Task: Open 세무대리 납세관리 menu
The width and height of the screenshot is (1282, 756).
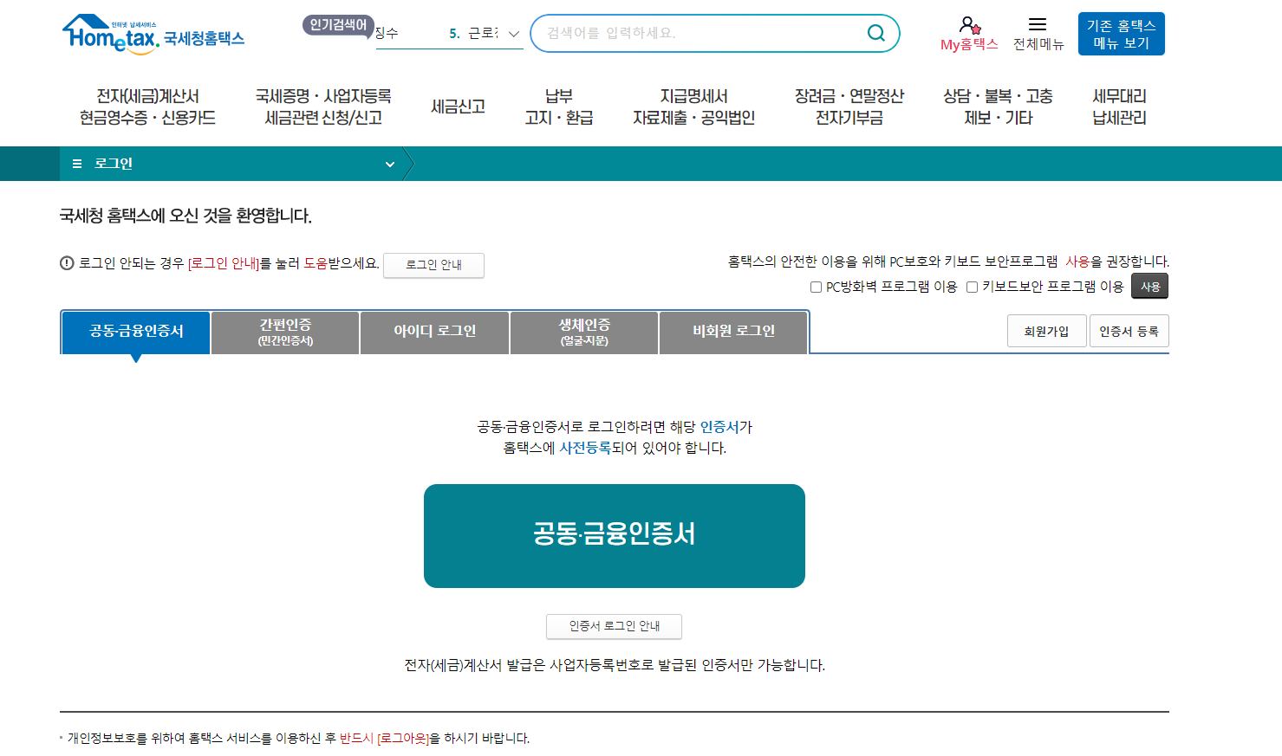Action: pos(1119,107)
